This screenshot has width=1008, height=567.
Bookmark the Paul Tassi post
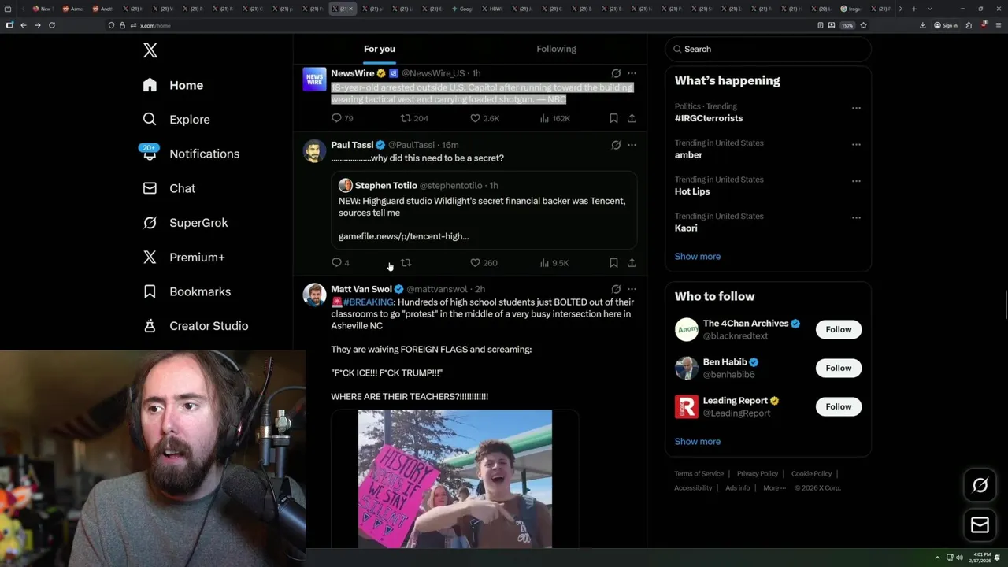[x=613, y=263]
